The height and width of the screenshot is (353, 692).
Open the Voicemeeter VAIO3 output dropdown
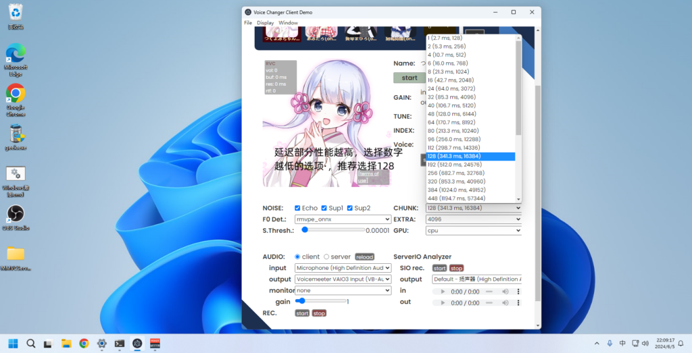click(x=343, y=279)
